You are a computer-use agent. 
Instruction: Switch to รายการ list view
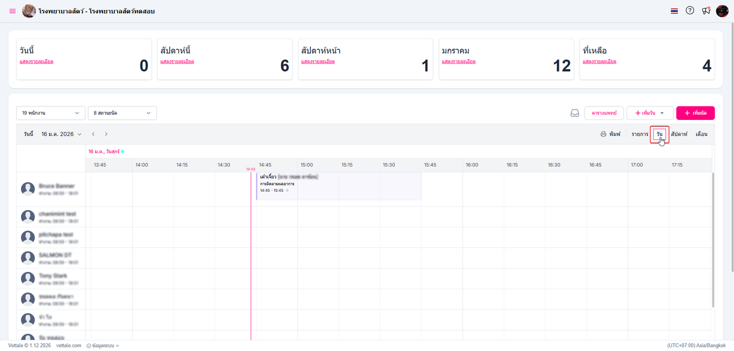(640, 134)
